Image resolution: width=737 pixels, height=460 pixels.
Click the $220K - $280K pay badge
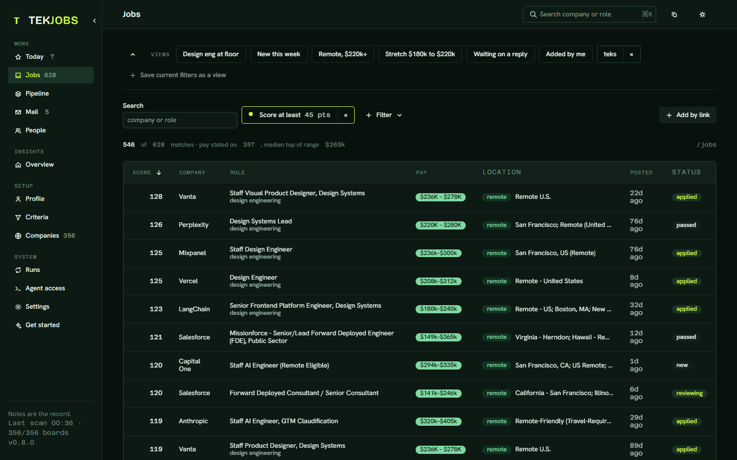point(441,225)
